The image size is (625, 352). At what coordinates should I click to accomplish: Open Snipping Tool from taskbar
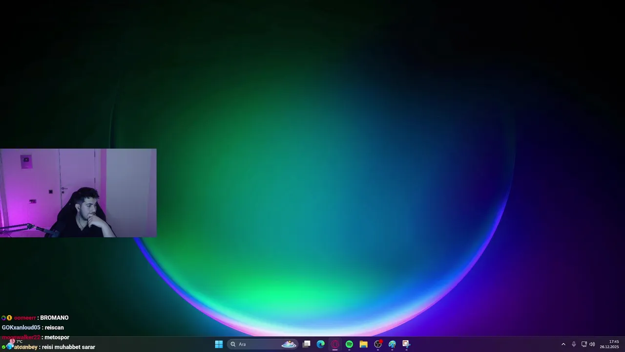point(406,344)
